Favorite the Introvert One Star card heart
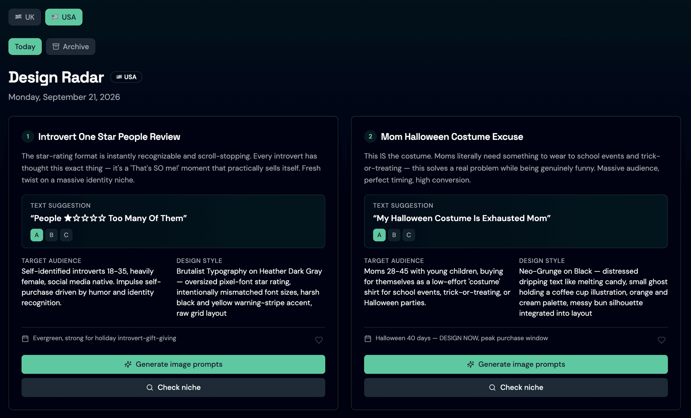Image resolution: width=691 pixels, height=418 pixels. pos(319,340)
